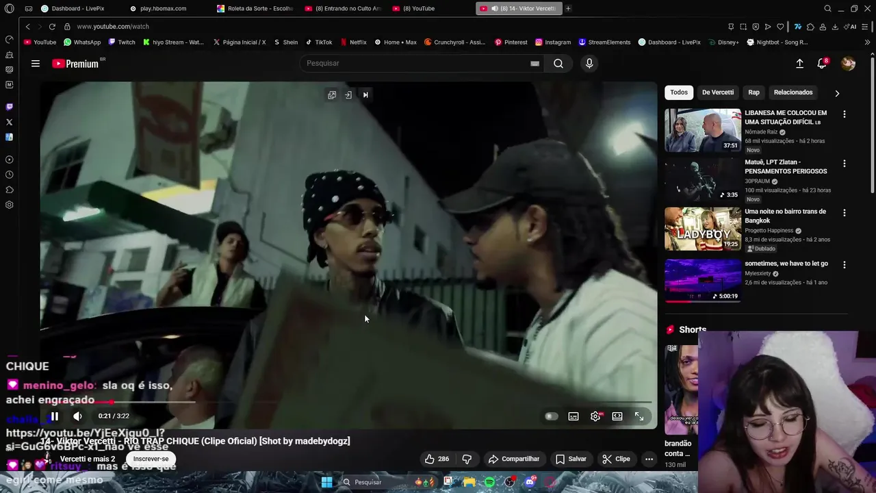This screenshot has width=876, height=493.
Task: Open YouTube notifications bell
Action: 822,64
